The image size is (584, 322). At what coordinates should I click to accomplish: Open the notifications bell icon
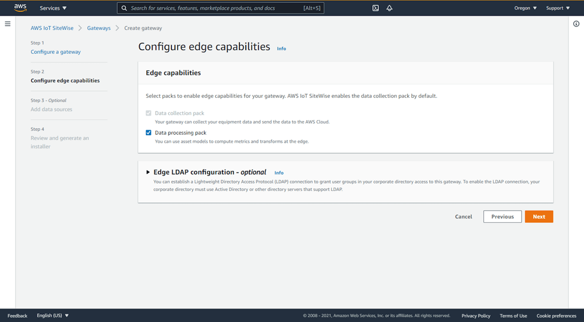click(x=389, y=8)
